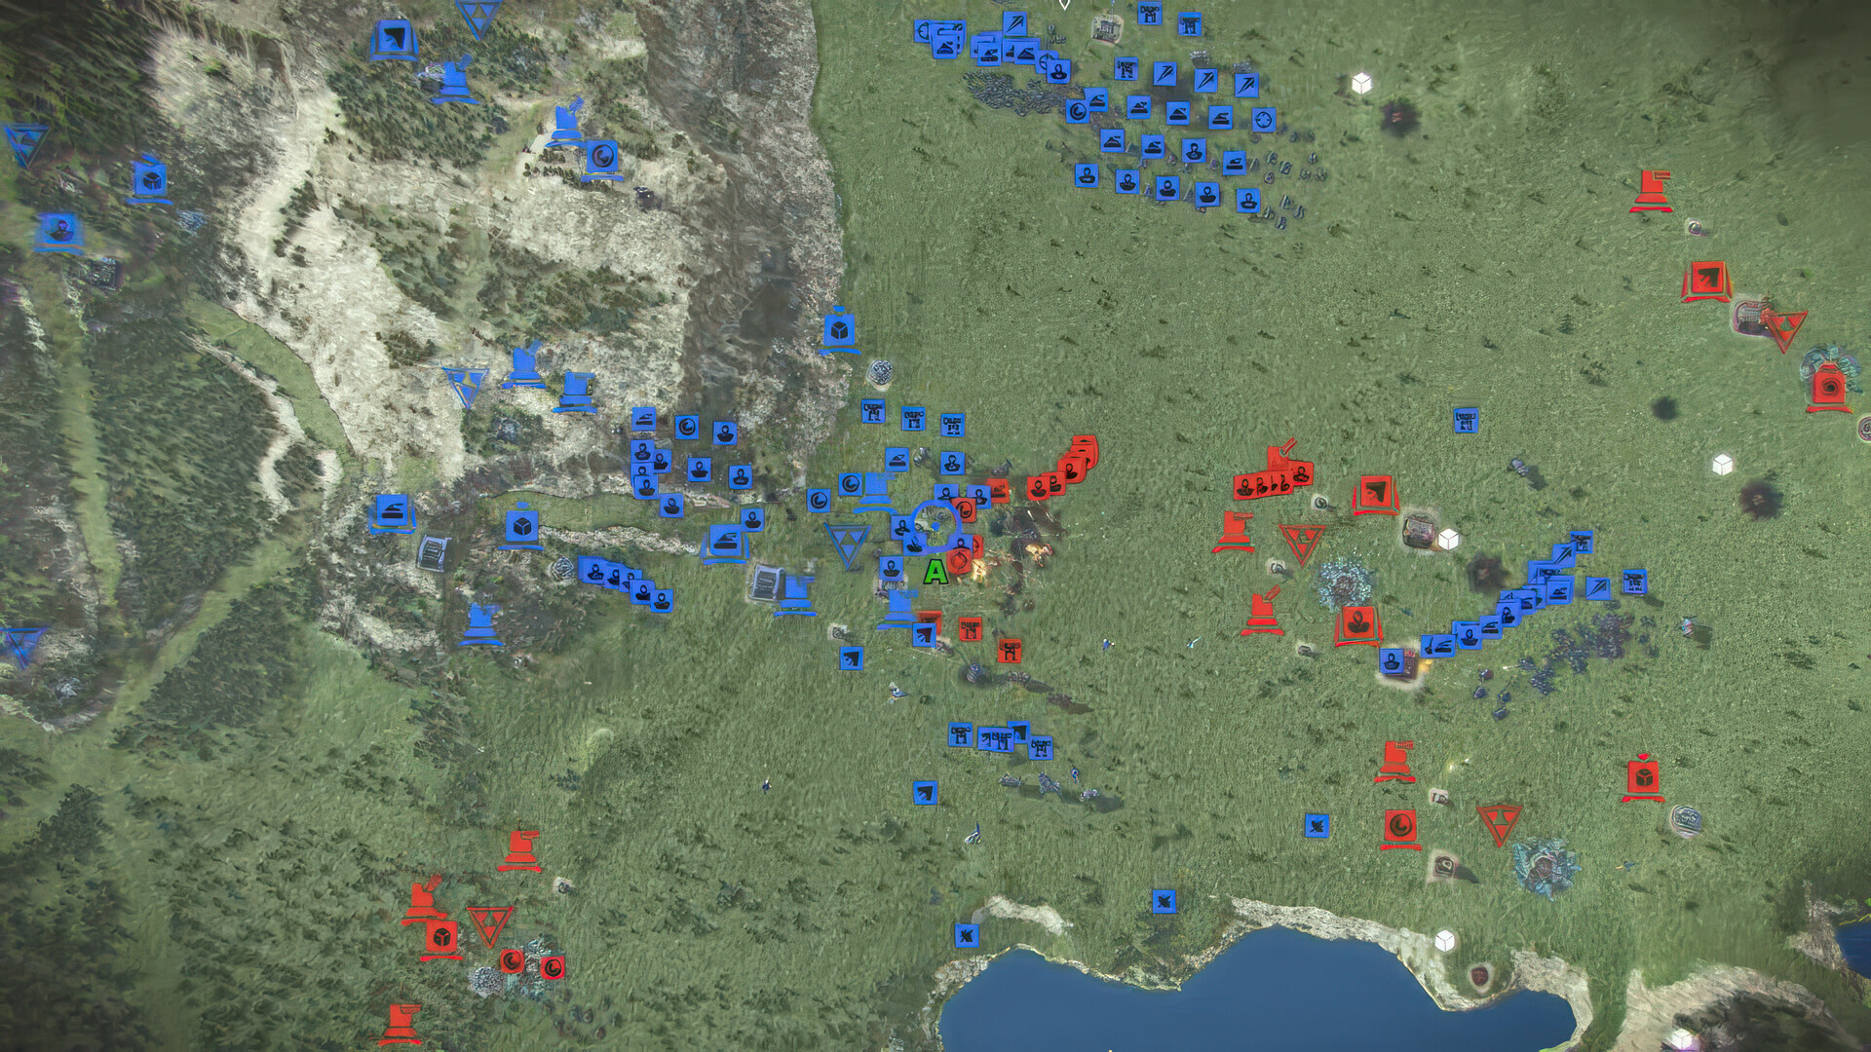Select the blue purple-orb building at the far left edge
The width and height of the screenshot is (1871, 1052).
[60, 231]
